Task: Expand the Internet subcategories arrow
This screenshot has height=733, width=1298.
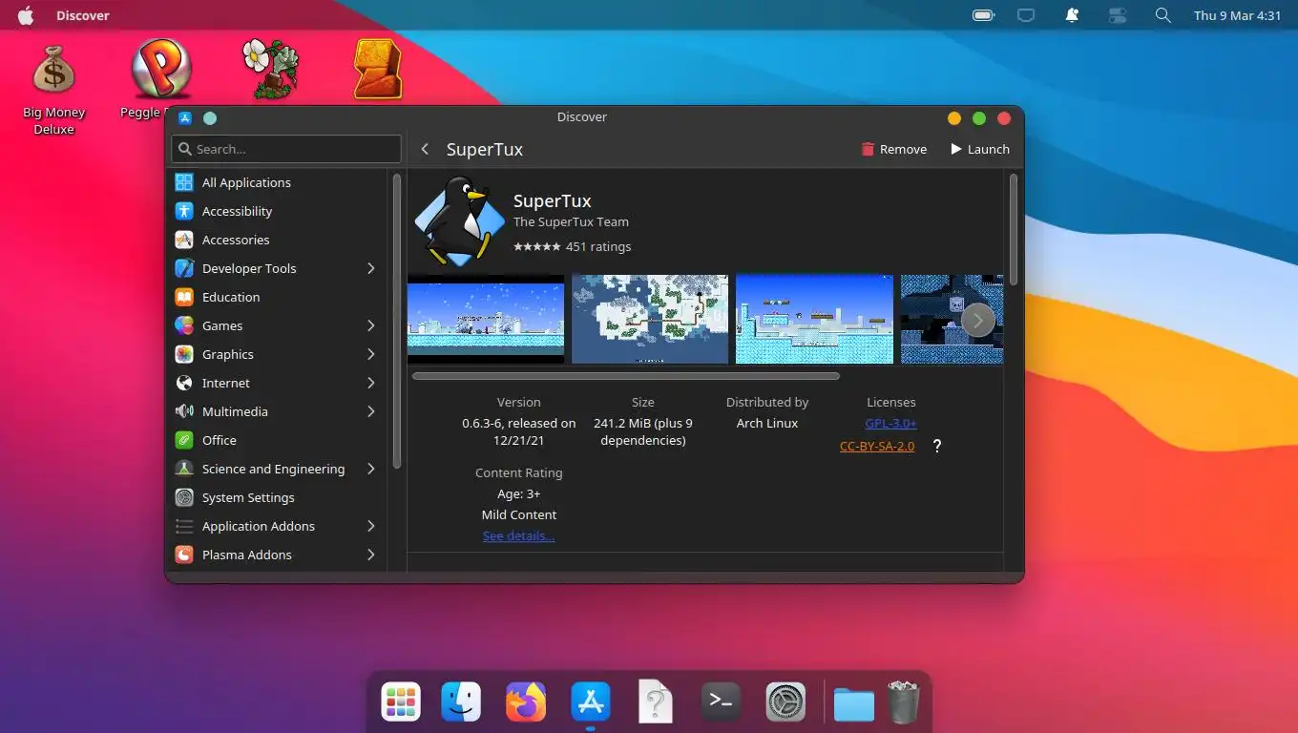Action: 371,383
